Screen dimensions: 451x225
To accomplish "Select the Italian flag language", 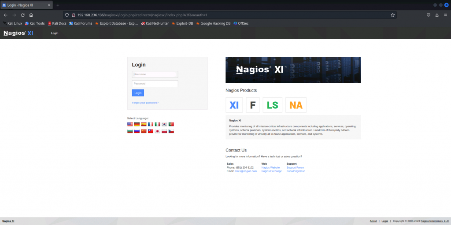I will point(158,124).
